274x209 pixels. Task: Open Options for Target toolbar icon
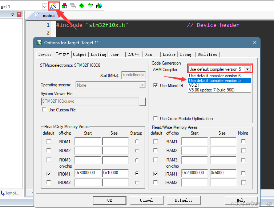tap(53, 6)
